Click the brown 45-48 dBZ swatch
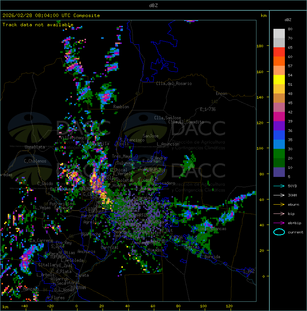307x311 pixels. click(x=279, y=98)
